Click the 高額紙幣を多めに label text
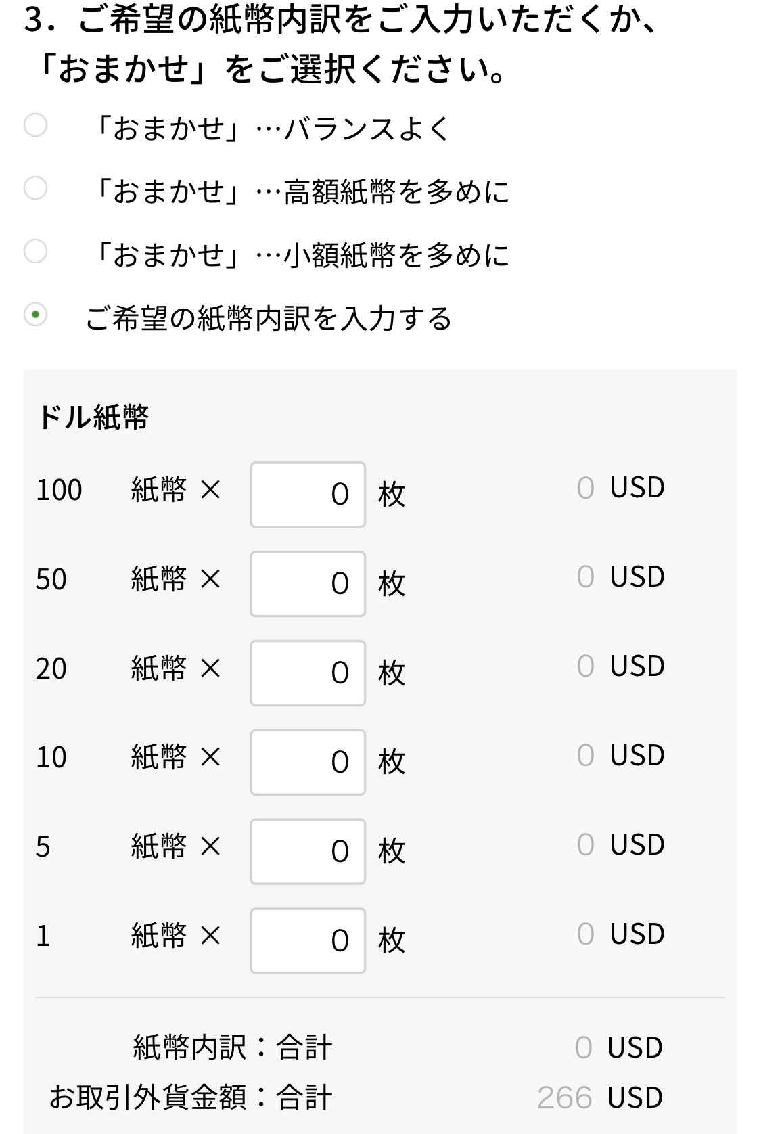 coord(301,191)
